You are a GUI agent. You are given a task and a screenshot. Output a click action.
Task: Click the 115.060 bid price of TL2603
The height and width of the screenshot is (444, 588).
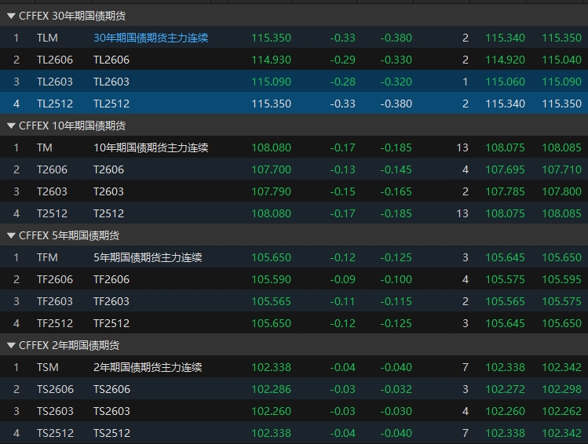pos(505,82)
